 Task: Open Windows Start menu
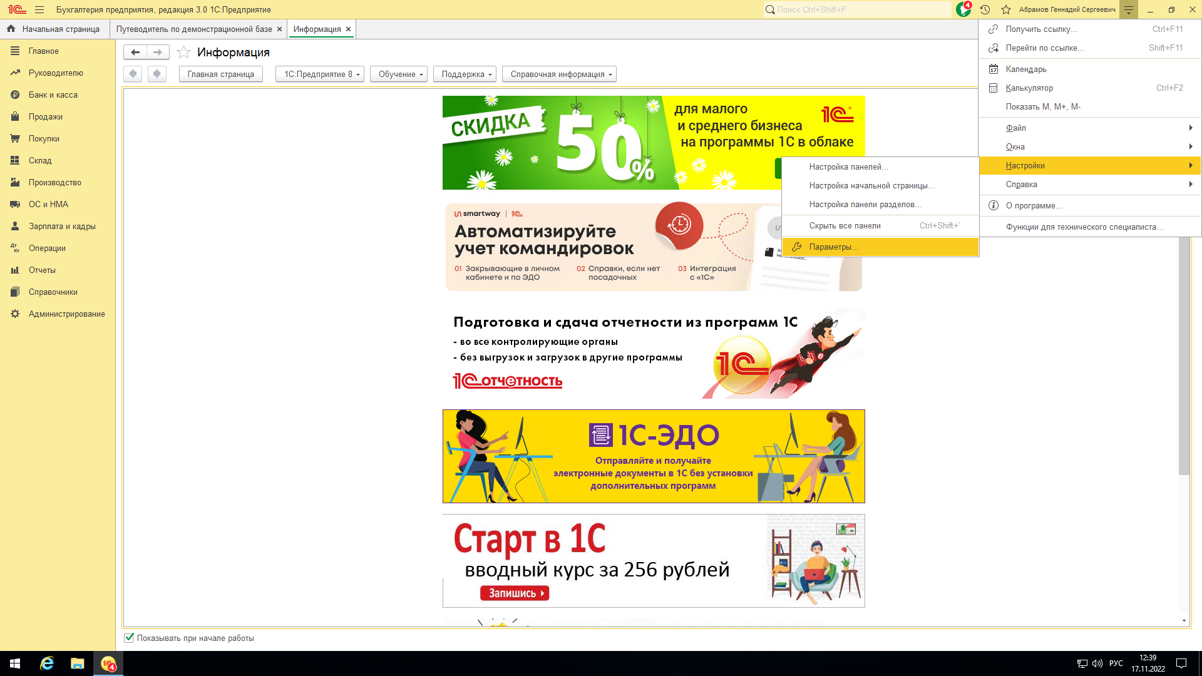(x=15, y=663)
